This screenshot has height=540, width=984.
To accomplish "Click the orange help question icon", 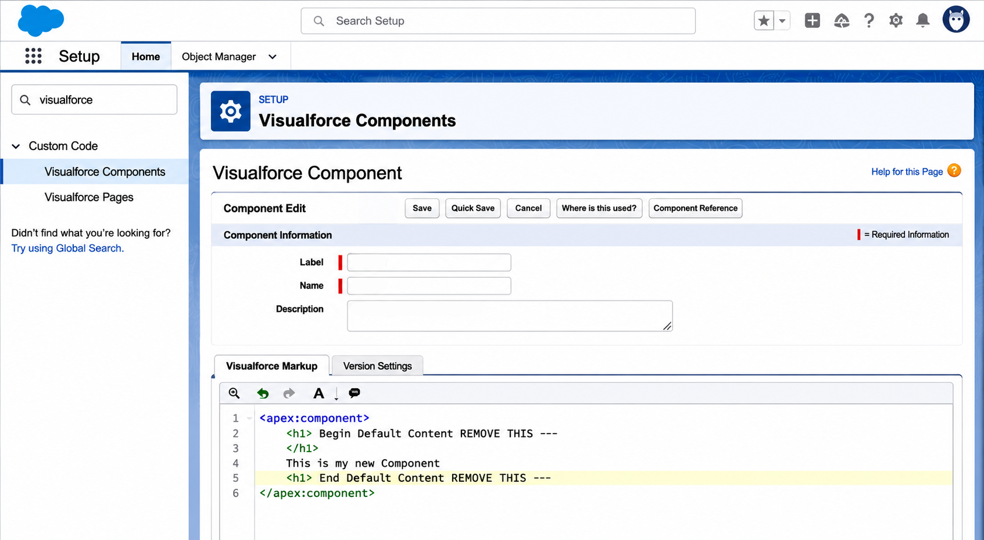I will 954,170.
